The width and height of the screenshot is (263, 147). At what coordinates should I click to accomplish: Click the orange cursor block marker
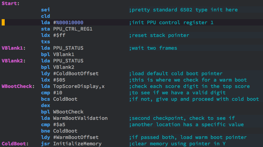pyautogui.click(x=3, y=22)
